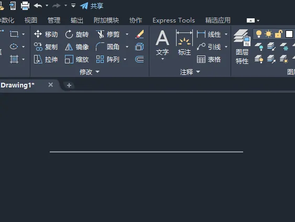
Task: Switch to the 输出 ribbon tab
Action: point(77,20)
